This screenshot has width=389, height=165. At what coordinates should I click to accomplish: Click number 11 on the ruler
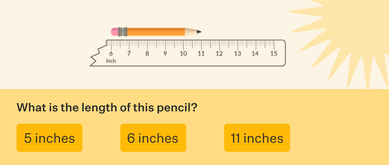pos(201,54)
